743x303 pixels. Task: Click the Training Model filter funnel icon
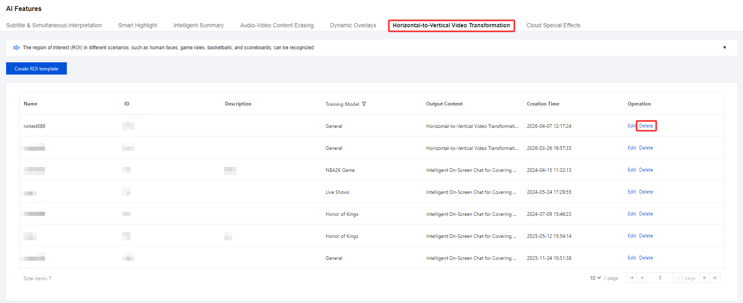(x=364, y=104)
